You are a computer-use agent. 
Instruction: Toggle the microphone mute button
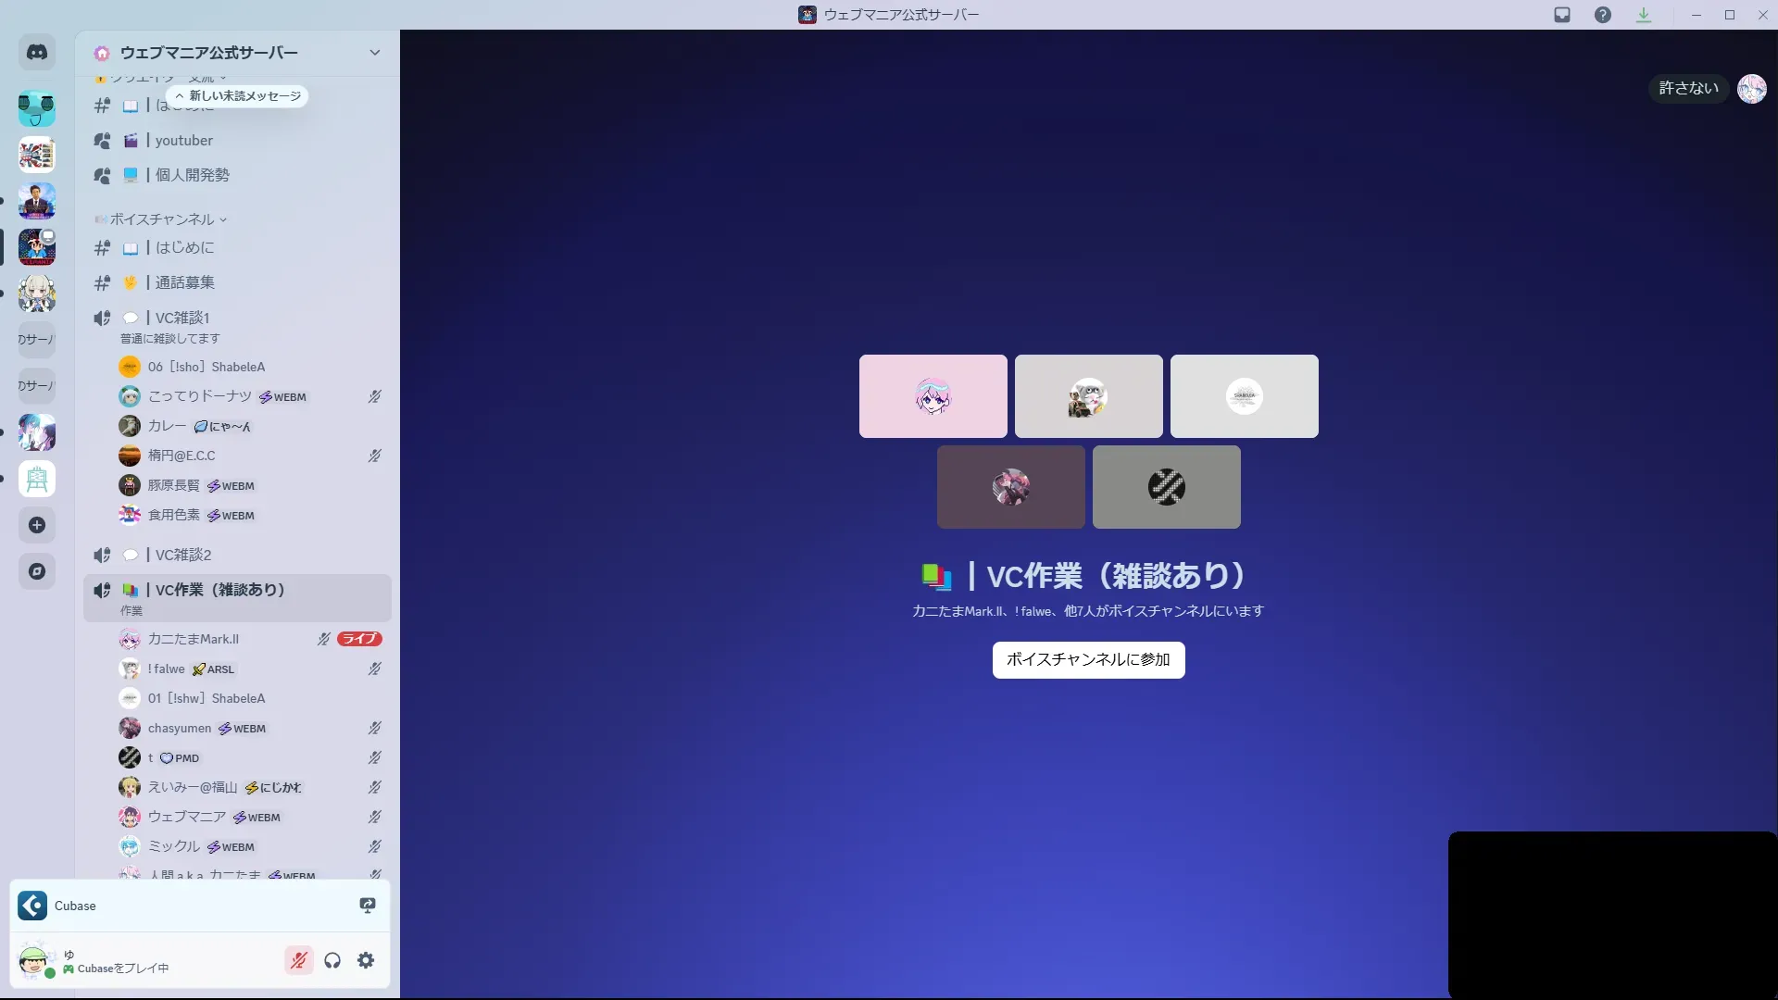[x=298, y=961]
